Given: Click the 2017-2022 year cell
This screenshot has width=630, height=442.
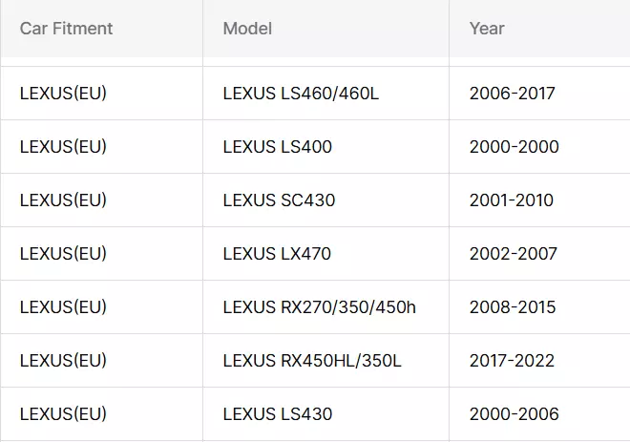Looking at the screenshot, I should [x=539, y=361].
